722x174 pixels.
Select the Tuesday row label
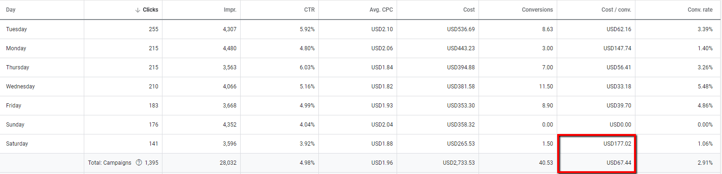pos(16,29)
